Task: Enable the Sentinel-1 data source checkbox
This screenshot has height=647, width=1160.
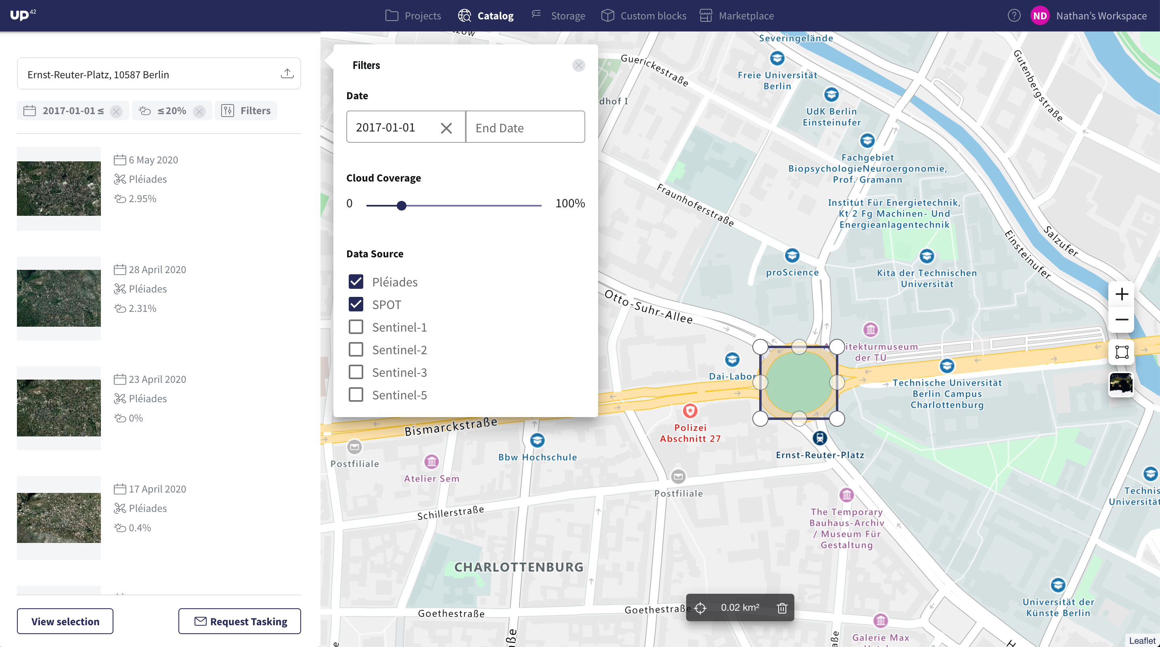Action: tap(355, 327)
